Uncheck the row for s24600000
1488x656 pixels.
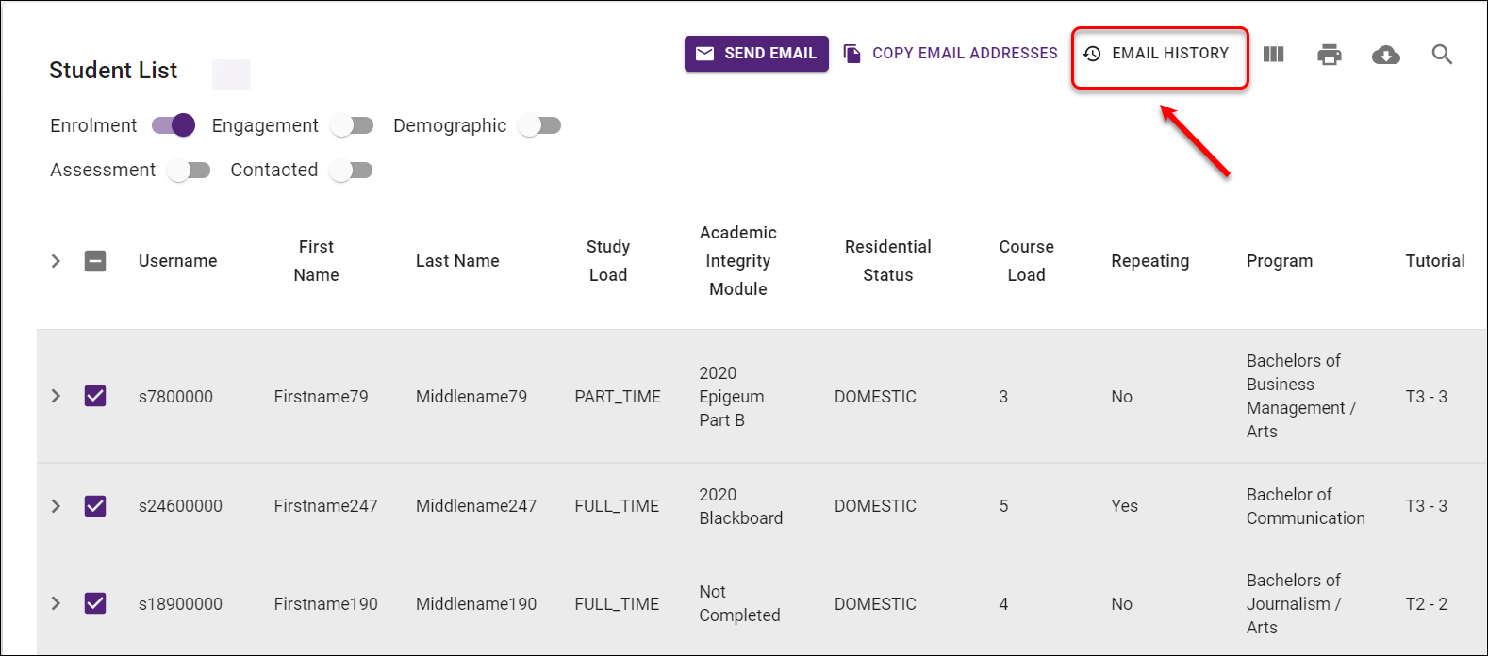click(95, 506)
